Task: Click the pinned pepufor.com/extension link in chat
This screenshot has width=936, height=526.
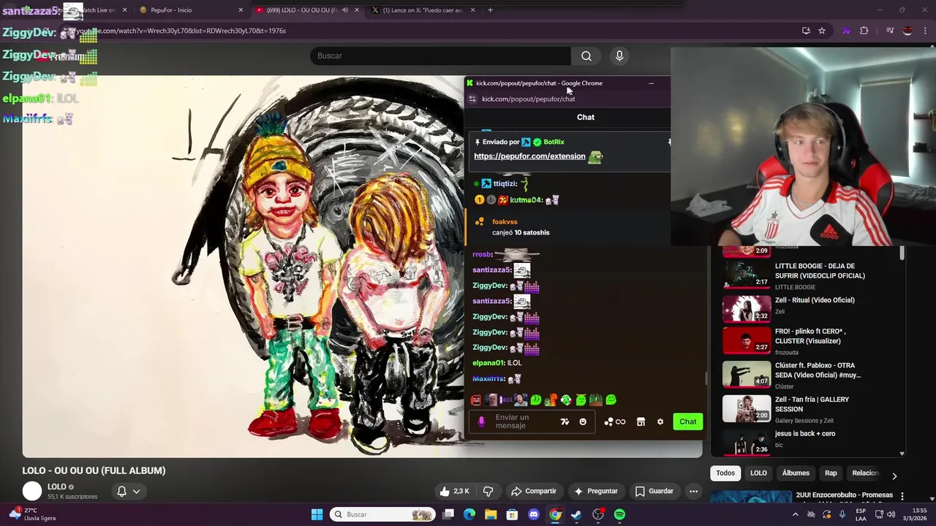Action: pyautogui.click(x=529, y=156)
